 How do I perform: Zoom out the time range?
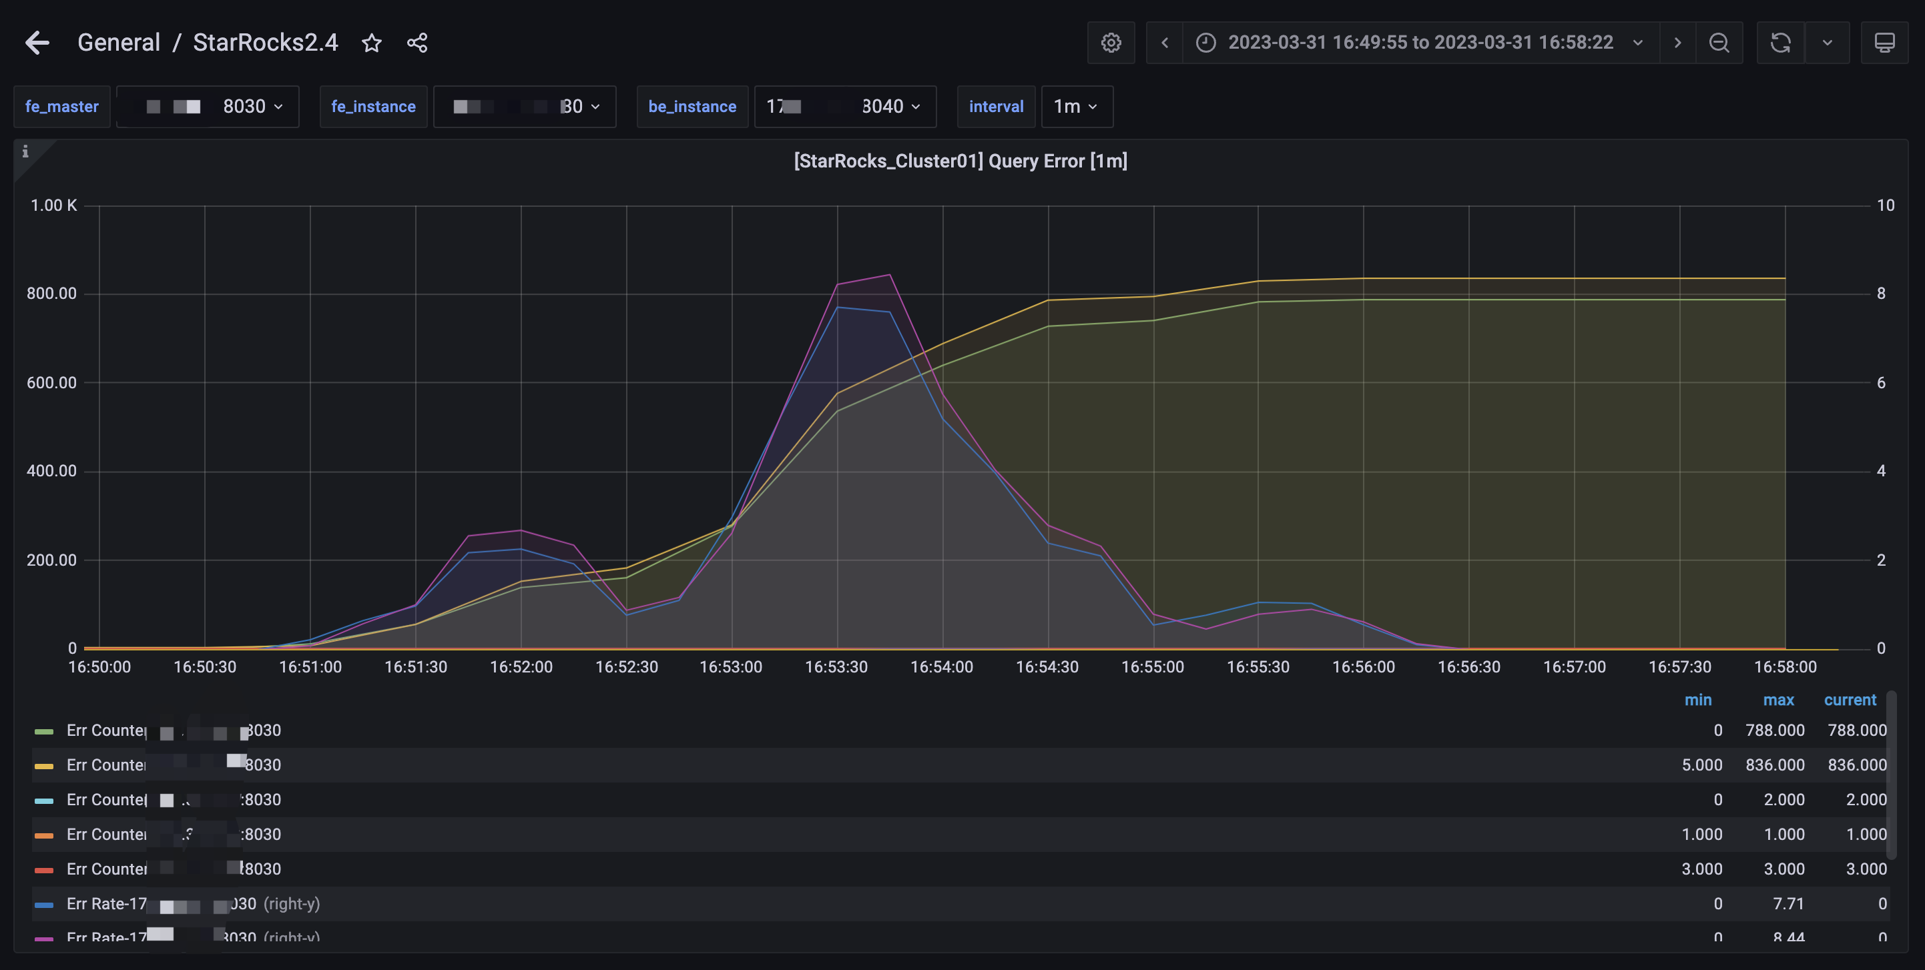pyautogui.click(x=1719, y=43)
